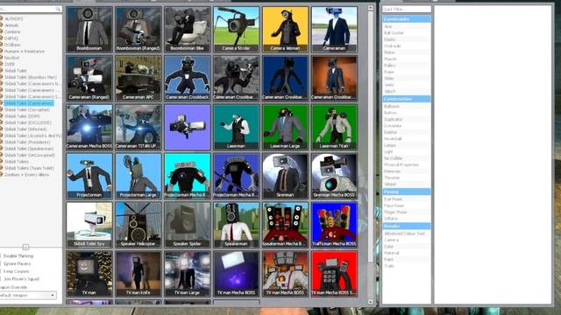This screenshot has height=315, width=561.
Task: Spawn the Trafficman Mecha BOSS
Action: click(334, 225)
